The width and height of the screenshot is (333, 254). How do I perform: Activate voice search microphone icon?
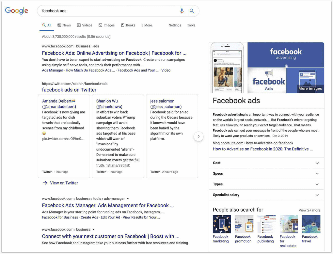[182, 11]
